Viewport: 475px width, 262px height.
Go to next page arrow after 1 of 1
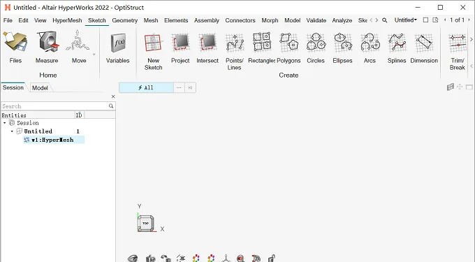pyautogui.click(x=469, y=20)
